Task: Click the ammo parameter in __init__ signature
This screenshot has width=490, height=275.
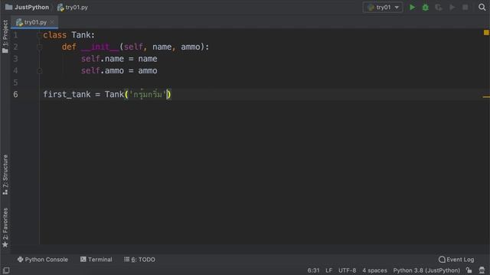Action: (x=191, y=47)
